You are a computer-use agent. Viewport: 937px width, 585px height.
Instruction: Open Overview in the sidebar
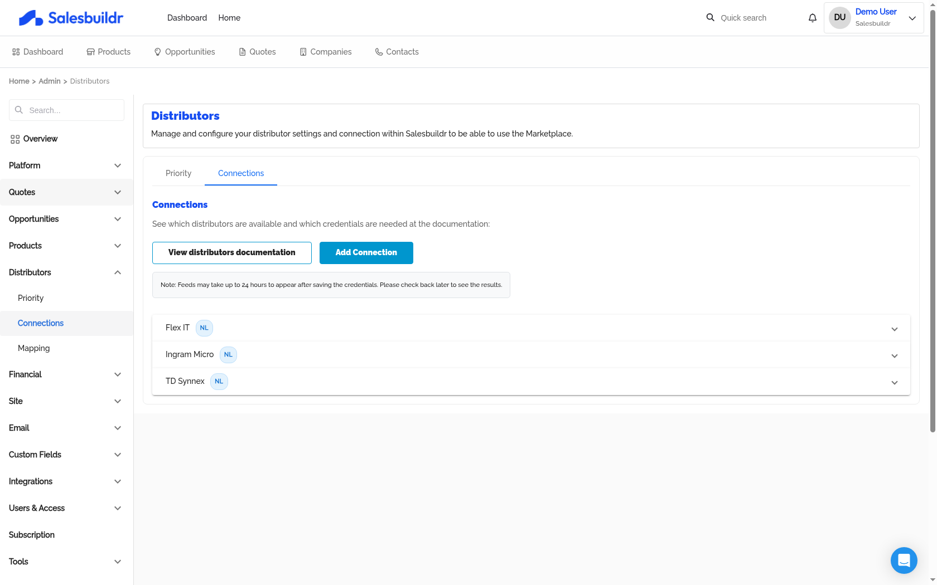[x=40, y=139]
